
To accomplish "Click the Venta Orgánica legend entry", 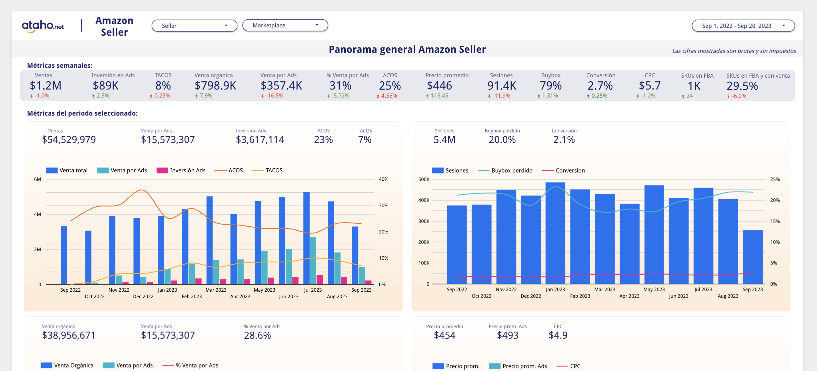I will (x=67, y=365).
